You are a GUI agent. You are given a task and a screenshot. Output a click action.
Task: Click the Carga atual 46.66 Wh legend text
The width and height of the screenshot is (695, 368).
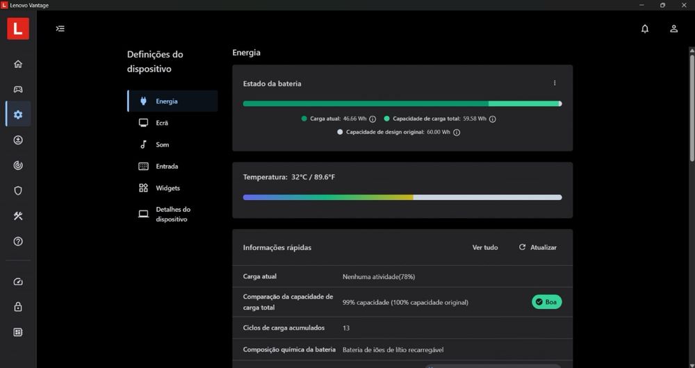(338, 119)
